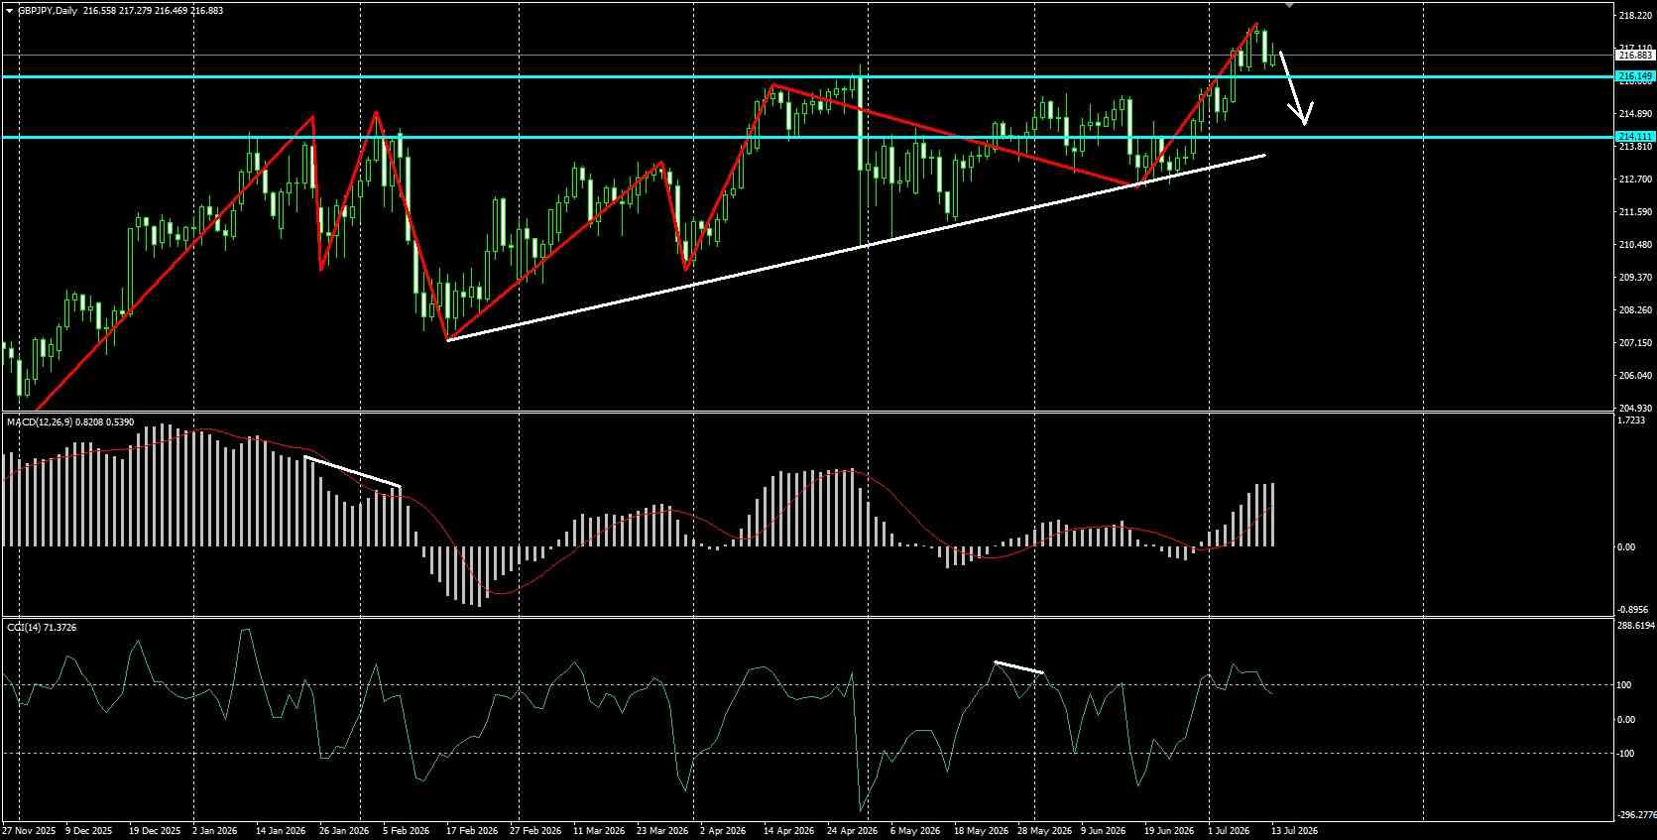The image size is (1657, 840).
Task: Click the current price tag 216.883
Action: click(1635, 56)
